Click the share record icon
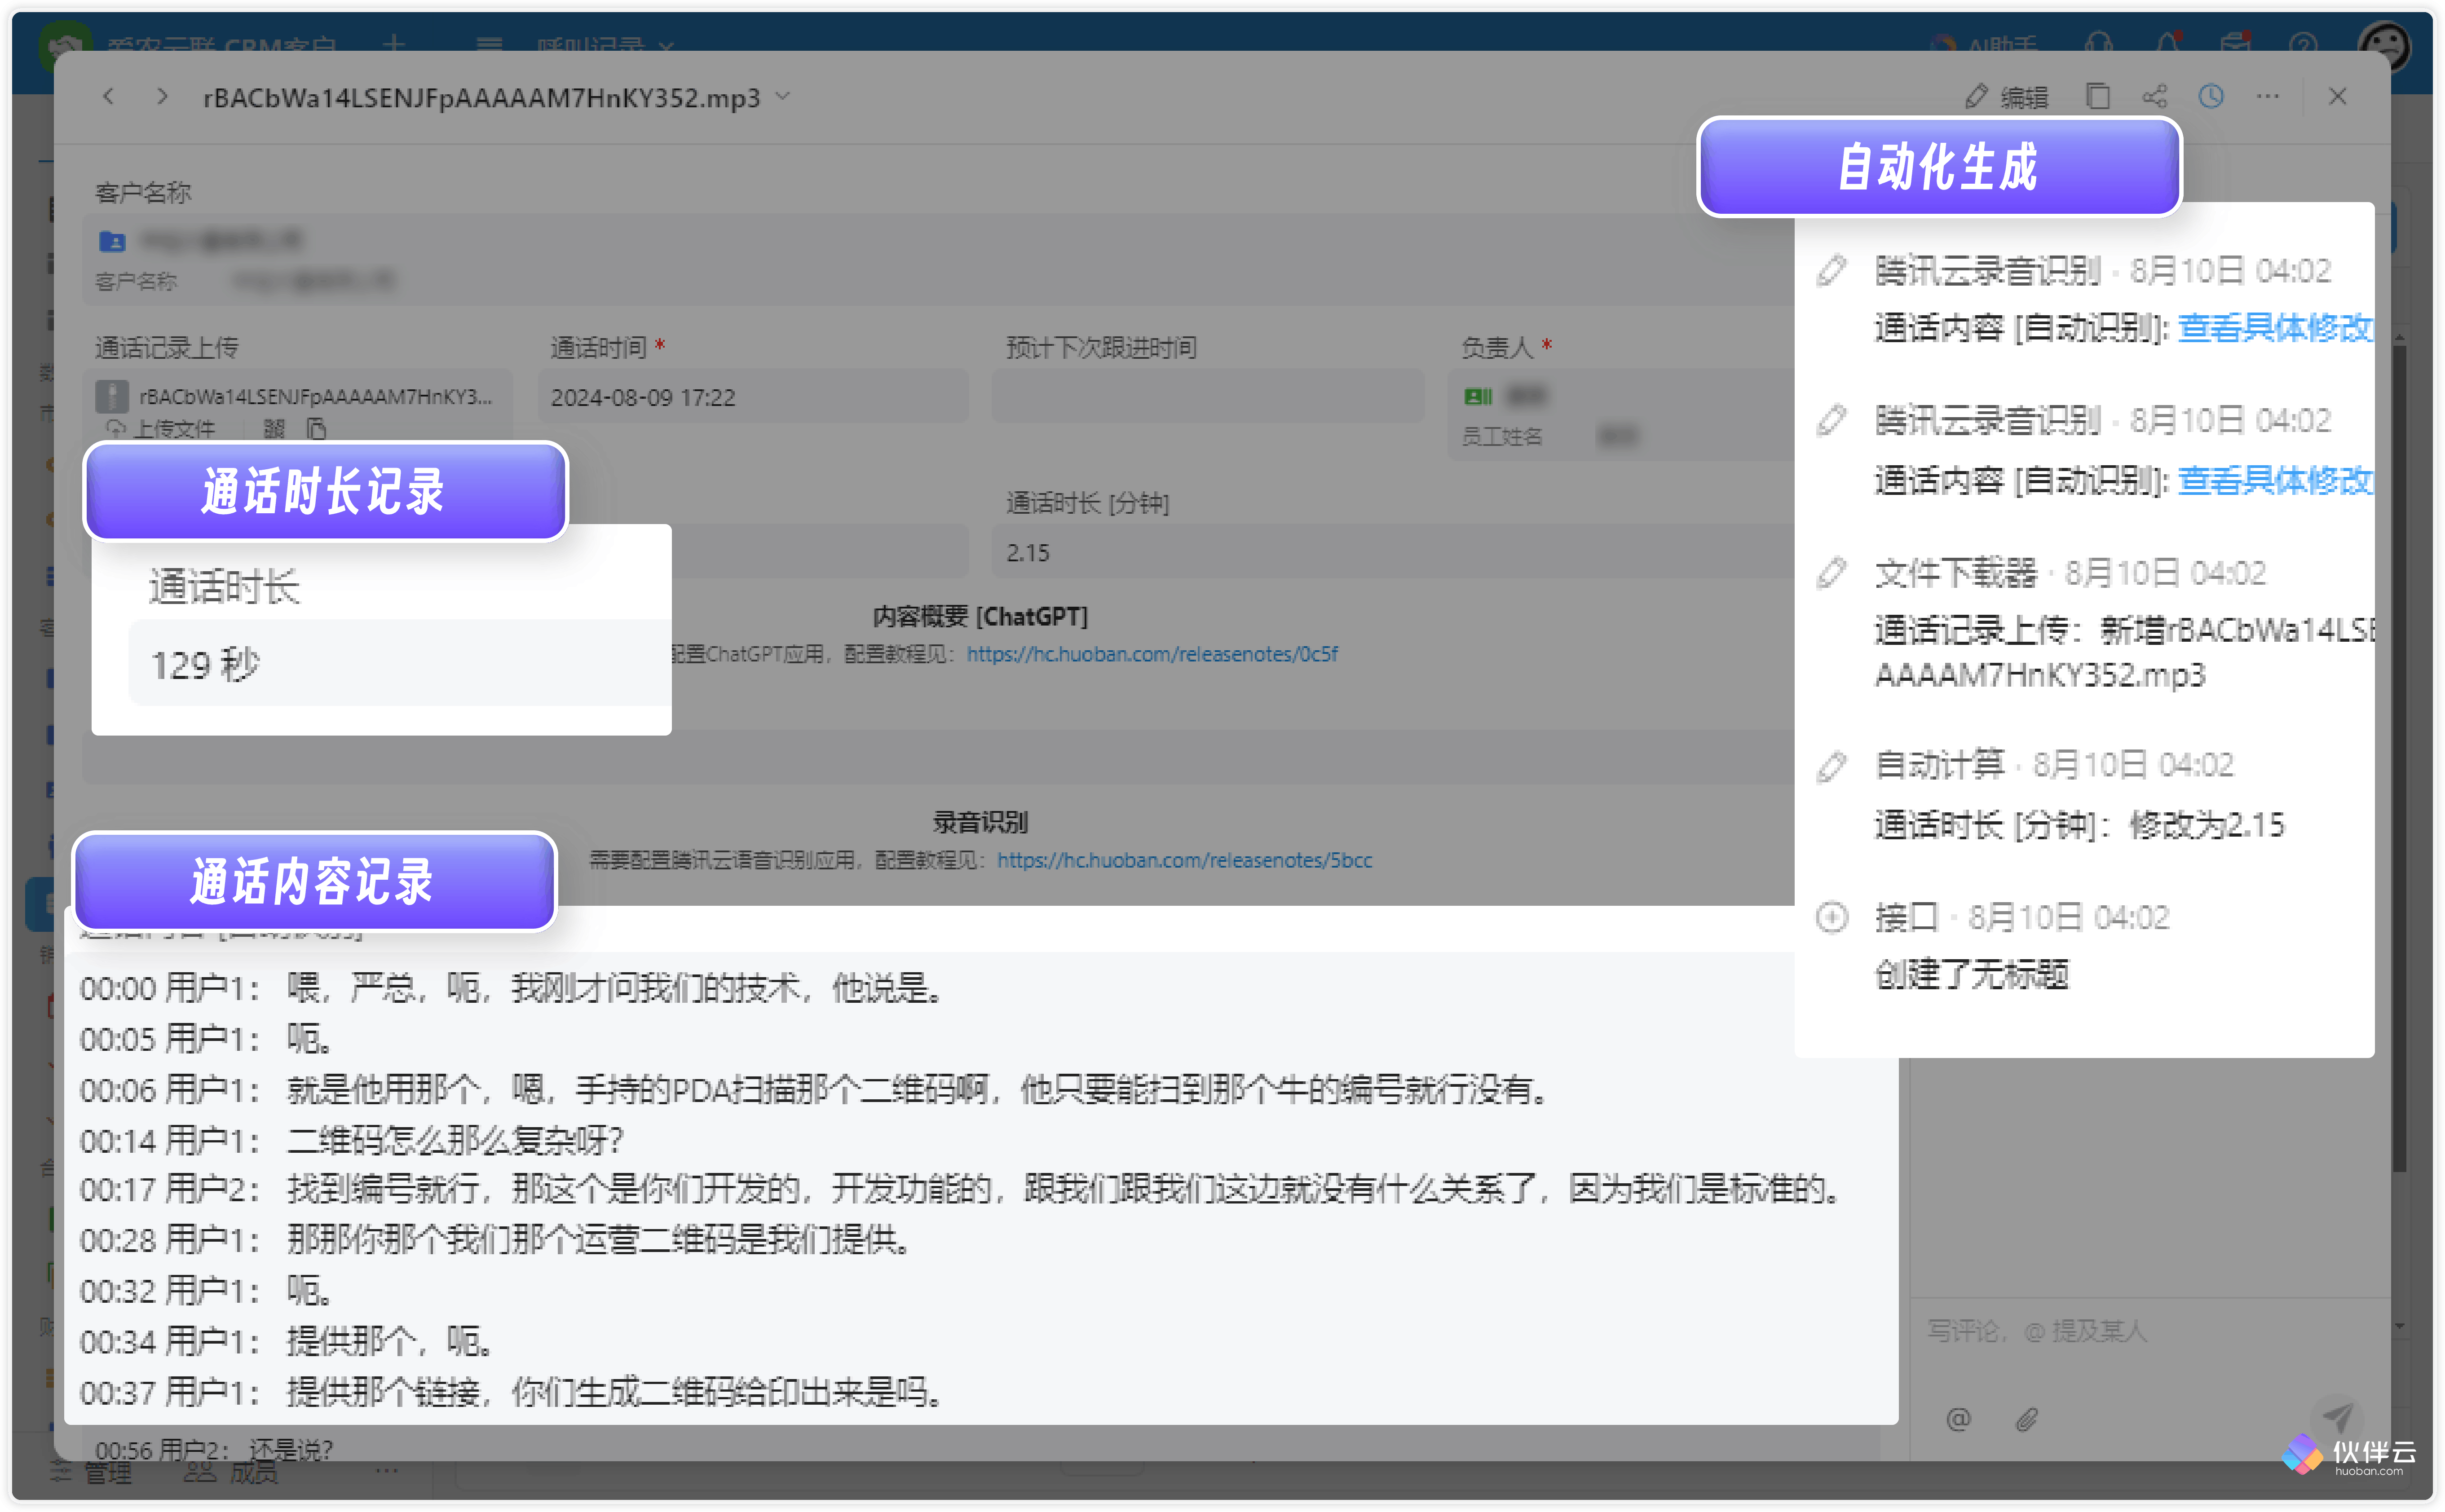 click(x=2154, y=97)
